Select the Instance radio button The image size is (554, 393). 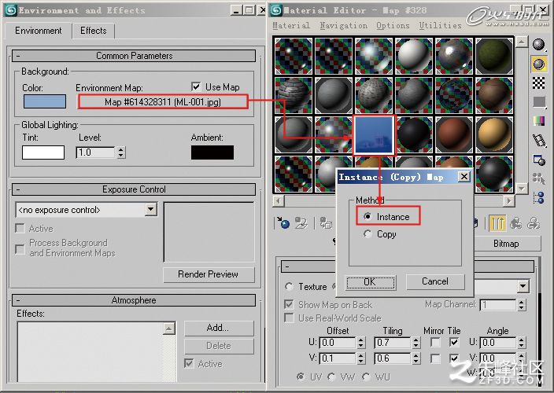tap(367, 217)
